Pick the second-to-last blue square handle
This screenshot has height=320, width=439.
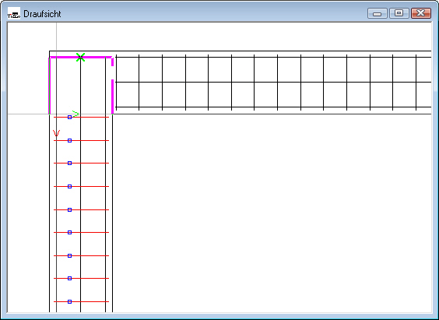(x=70, y=278)
